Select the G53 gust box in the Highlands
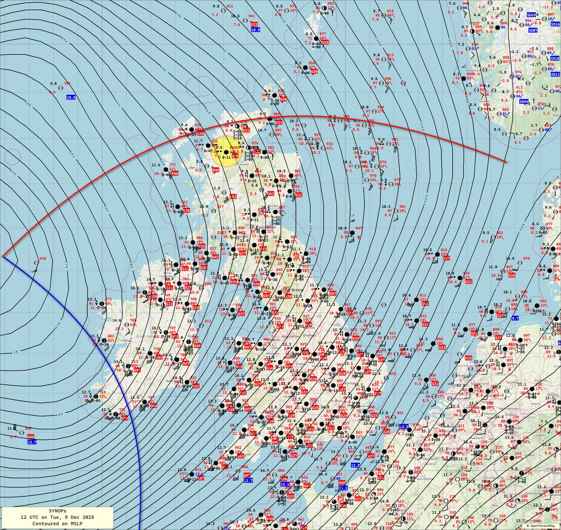The image size is (561, 530). coord(233,197)
